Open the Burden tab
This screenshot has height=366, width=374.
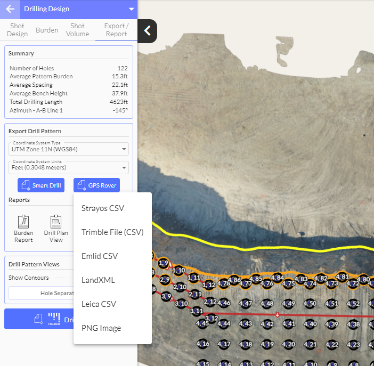[x=47, y=30]
